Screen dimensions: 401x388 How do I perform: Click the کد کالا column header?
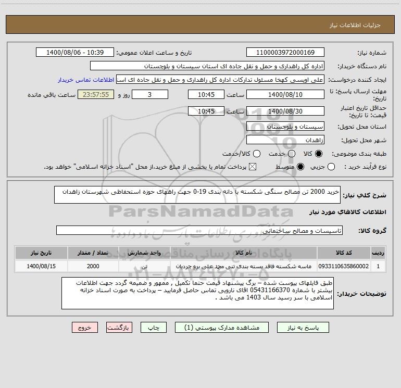344,253
